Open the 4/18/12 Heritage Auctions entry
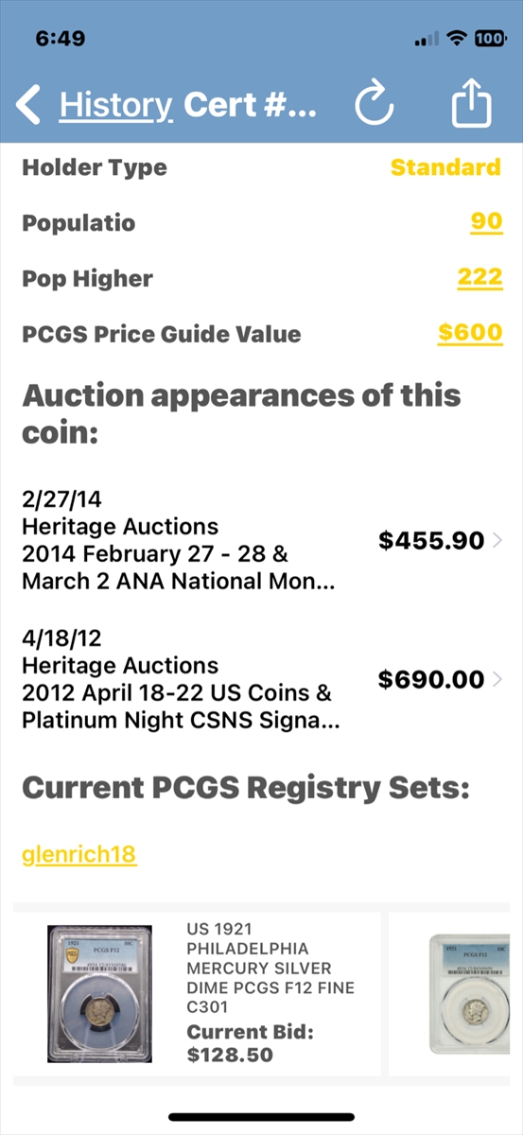Screen dimensions: 523x1135 click(x=261, y=680)
